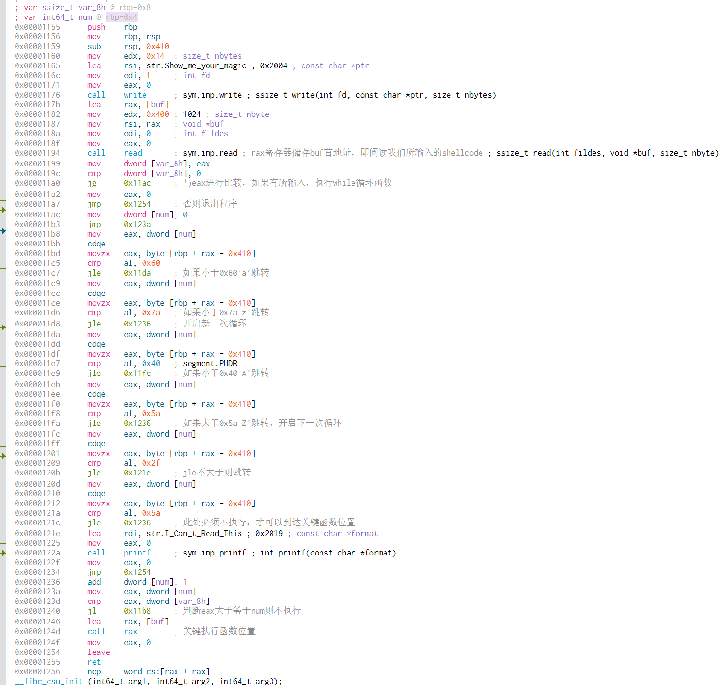Select the nop mnemonic at 0x00001256

[x=94, y=672]
